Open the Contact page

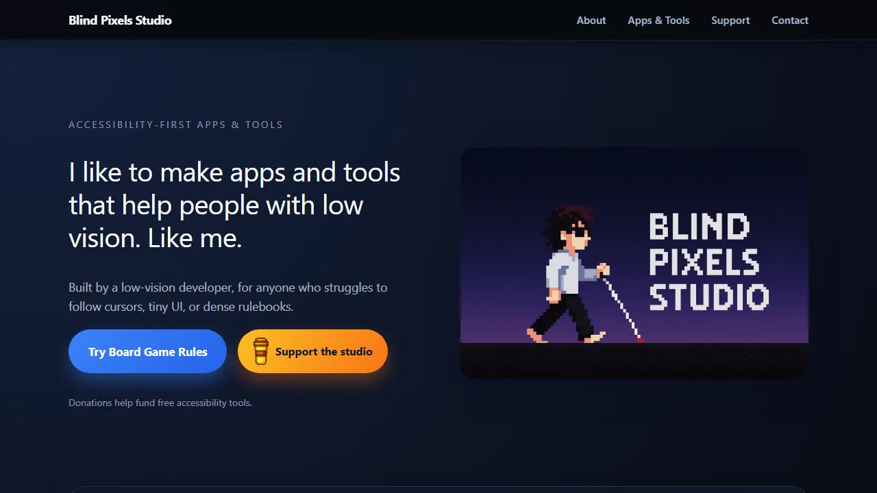[x=789, y=20]
